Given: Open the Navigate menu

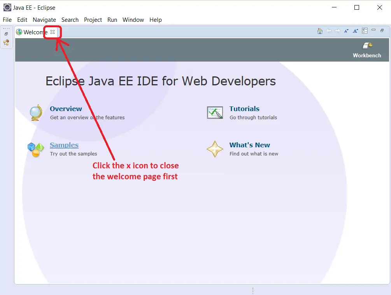Looking at the screenshot, I should [44, 20].
